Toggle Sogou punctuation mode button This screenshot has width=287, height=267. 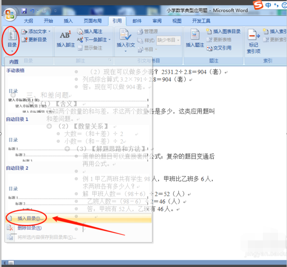point(276,5)
